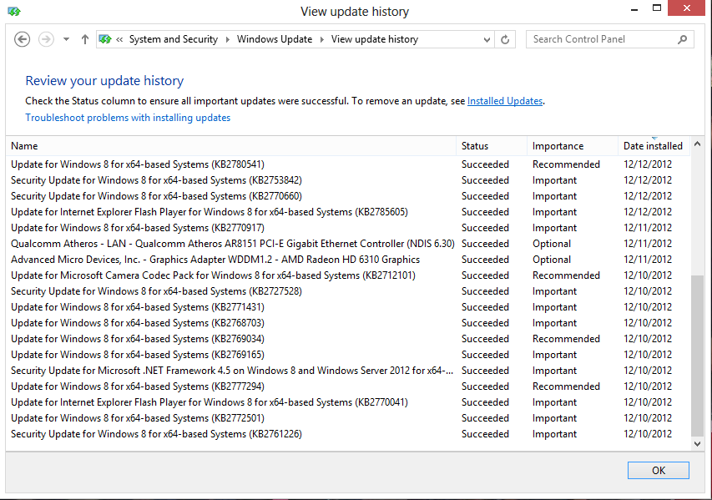Click the magnifier search icon

click(x=683, y=39)
